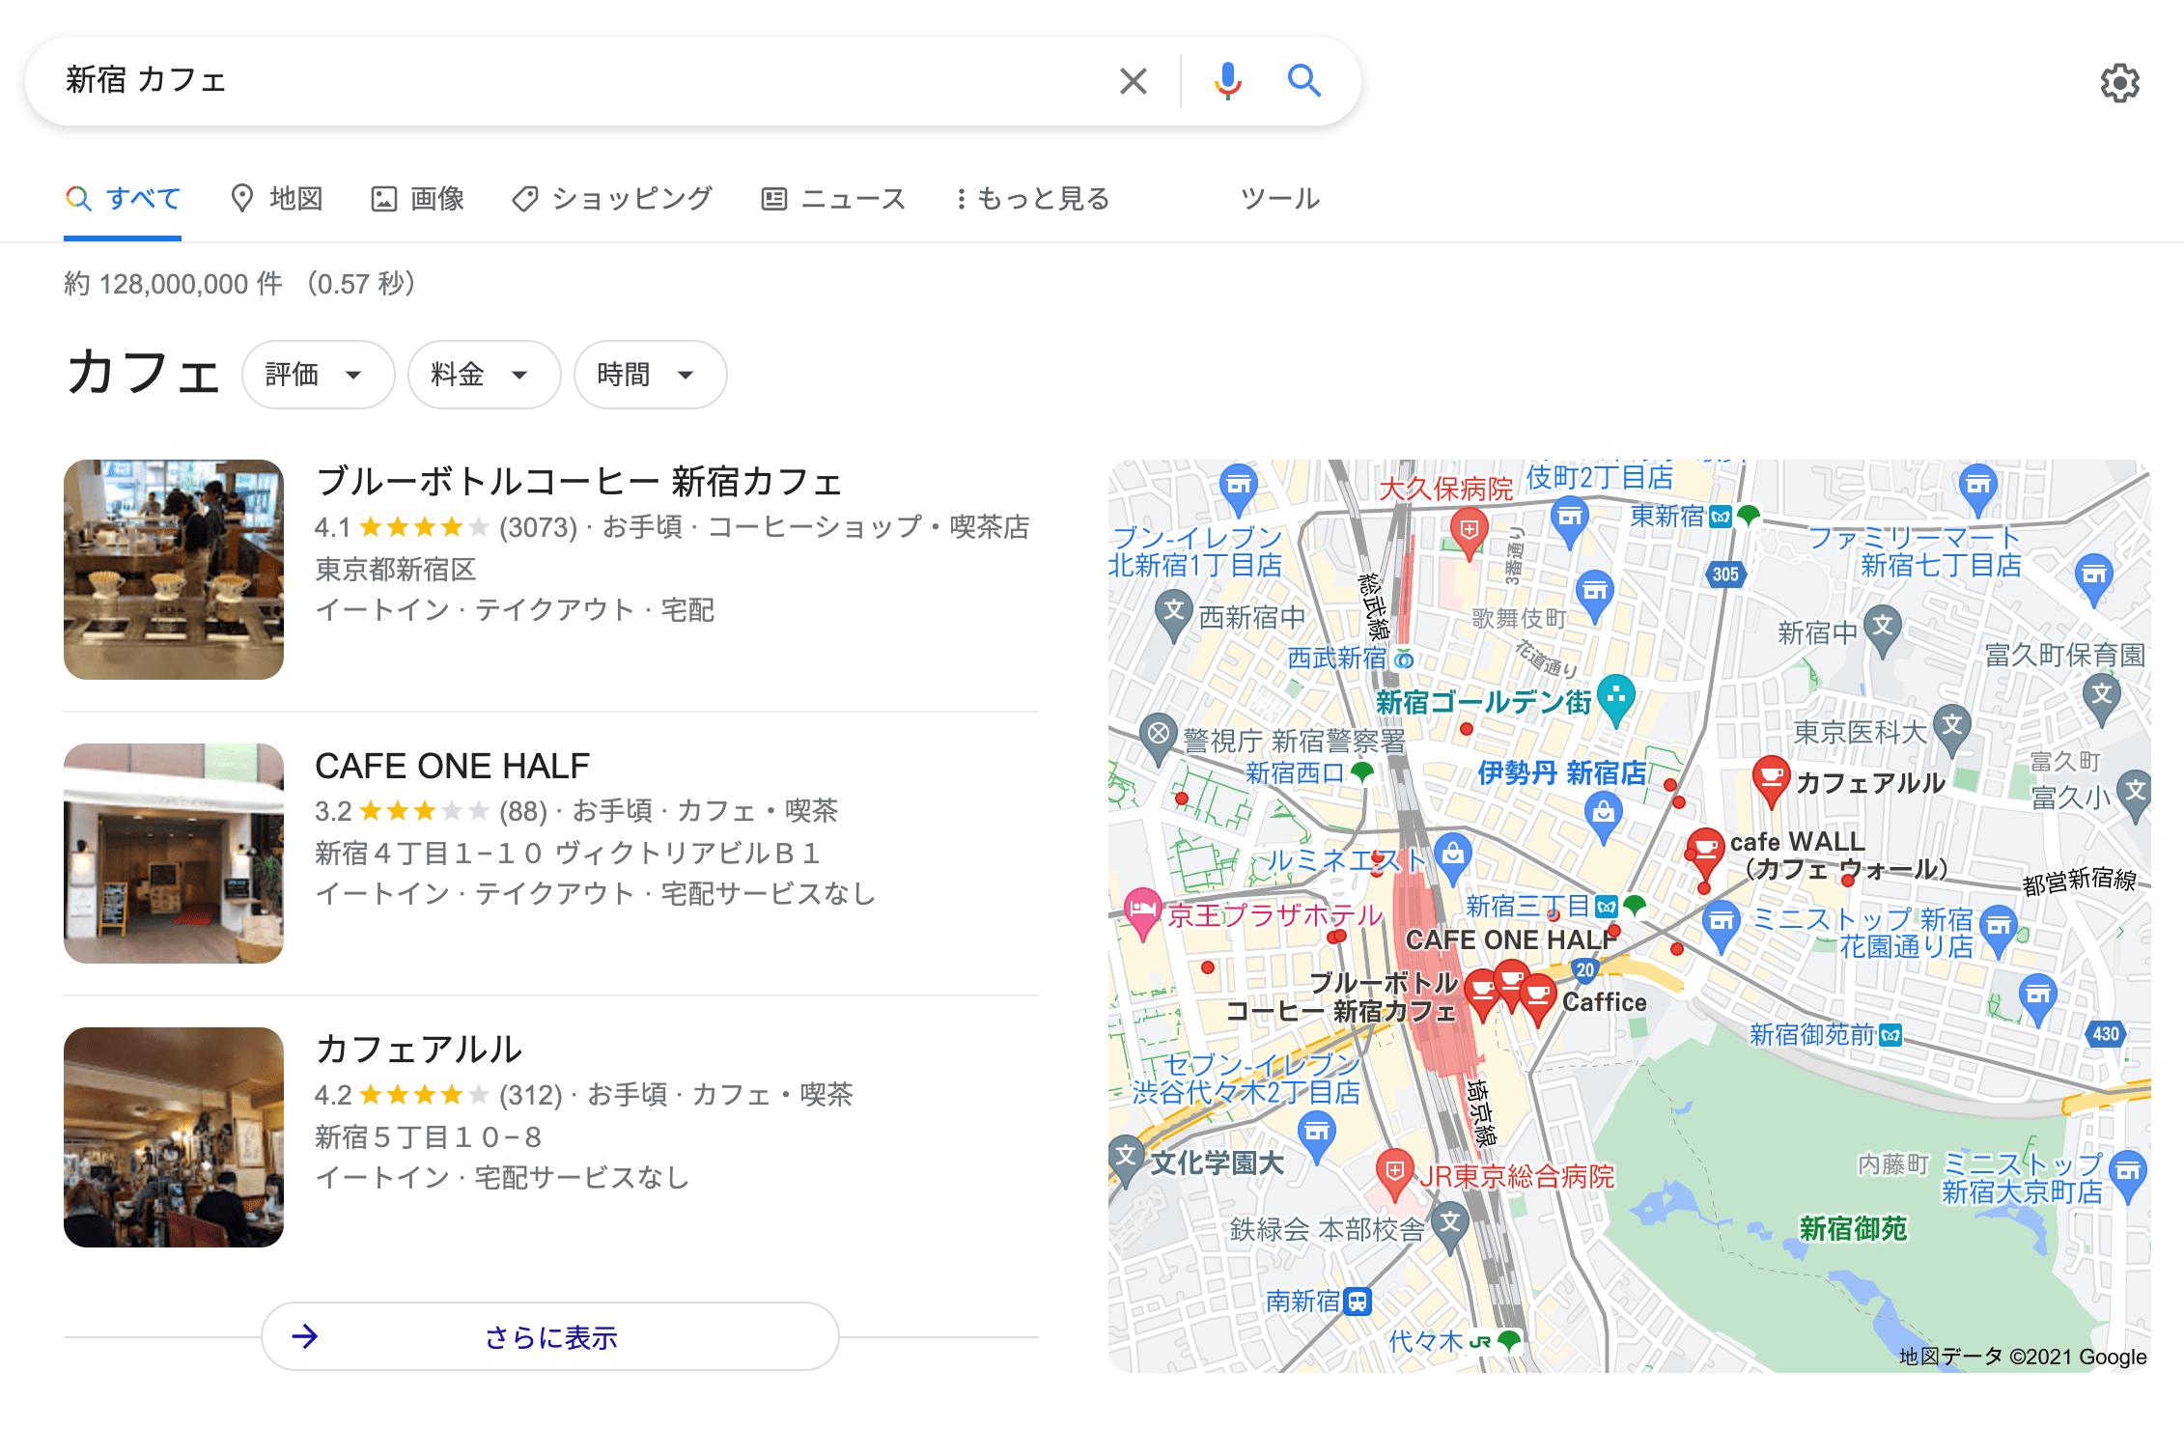Open the ブルーボトルコーヒー 新宿カフェ listing
Screen dimensions: 2184x1429
click(579, 481)
